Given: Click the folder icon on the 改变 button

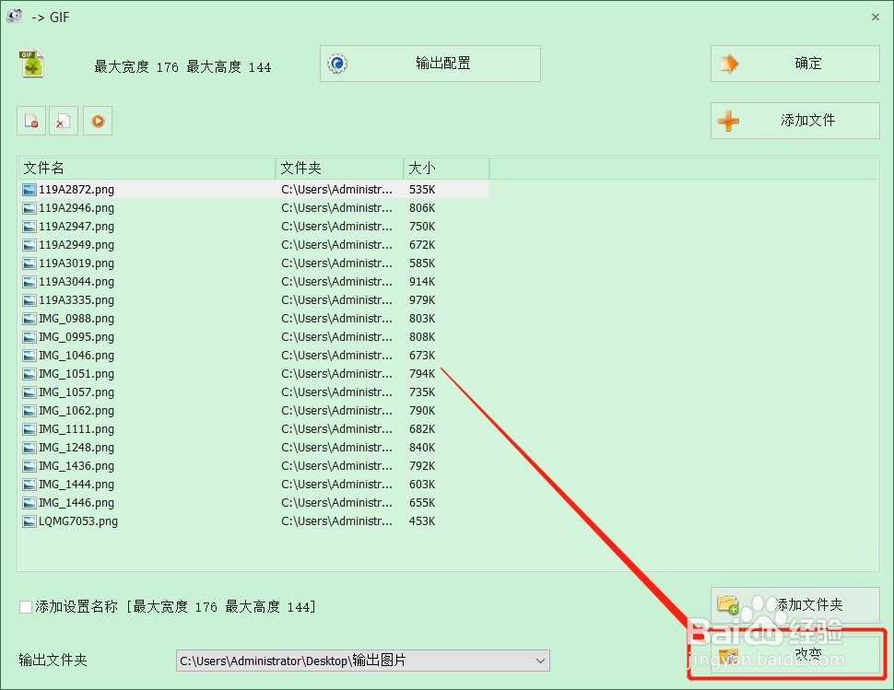Looking at the screenshot, I should [729, 654].
